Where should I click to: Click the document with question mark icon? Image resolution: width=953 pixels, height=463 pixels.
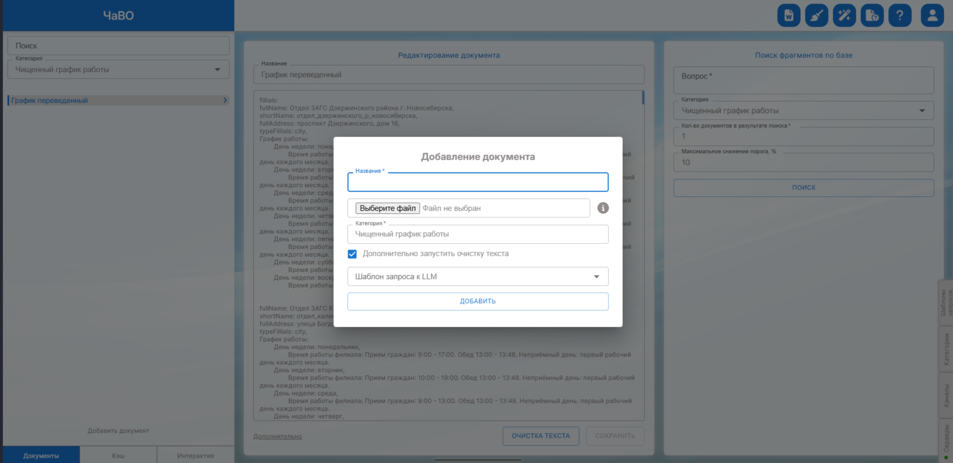click(872, 15)
